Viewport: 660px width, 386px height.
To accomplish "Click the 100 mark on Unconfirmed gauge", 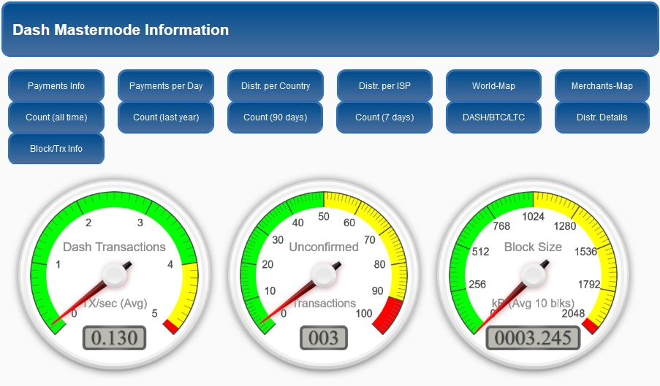I will coord(364,313).
